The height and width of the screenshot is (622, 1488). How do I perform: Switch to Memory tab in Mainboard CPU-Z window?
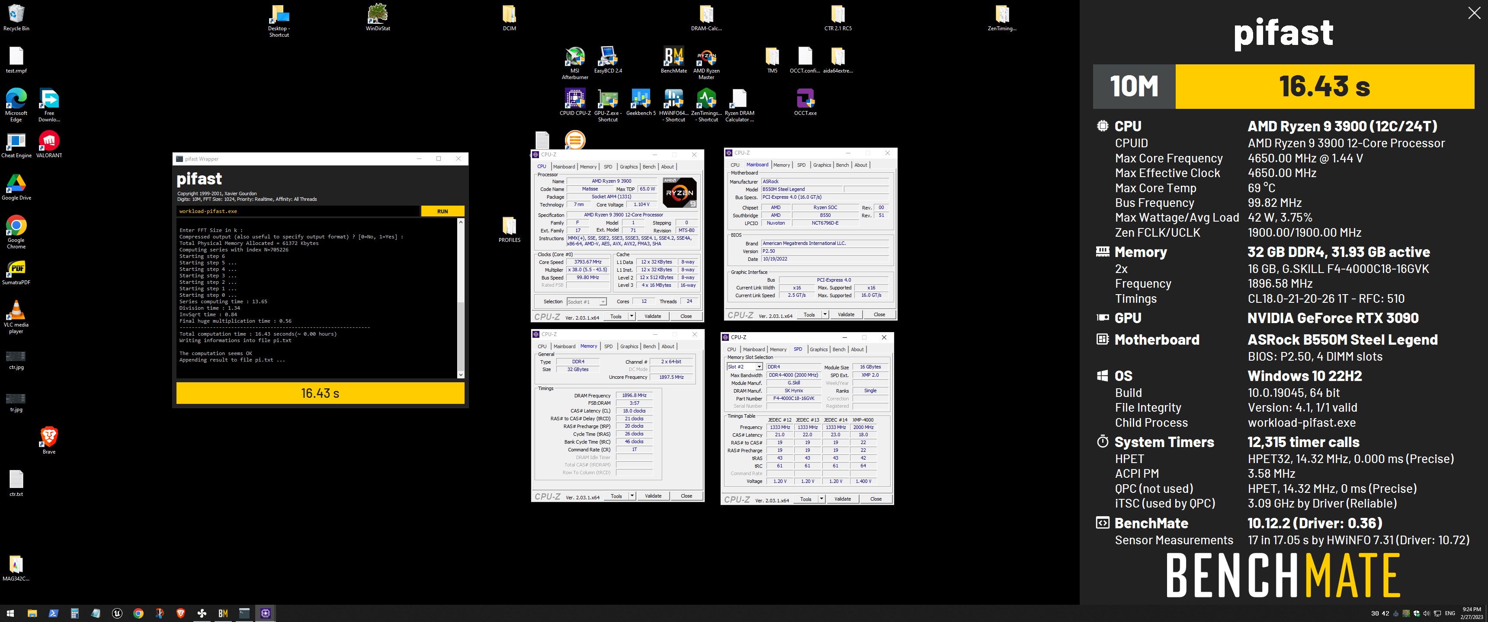pyautogui.click(x=782, y=165)
